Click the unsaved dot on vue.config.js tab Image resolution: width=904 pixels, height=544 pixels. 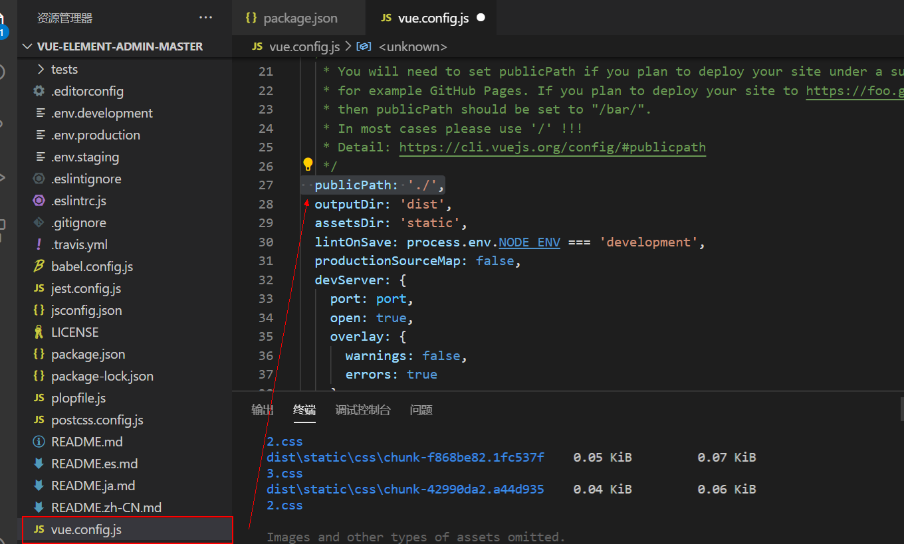[x=481, y=18]
